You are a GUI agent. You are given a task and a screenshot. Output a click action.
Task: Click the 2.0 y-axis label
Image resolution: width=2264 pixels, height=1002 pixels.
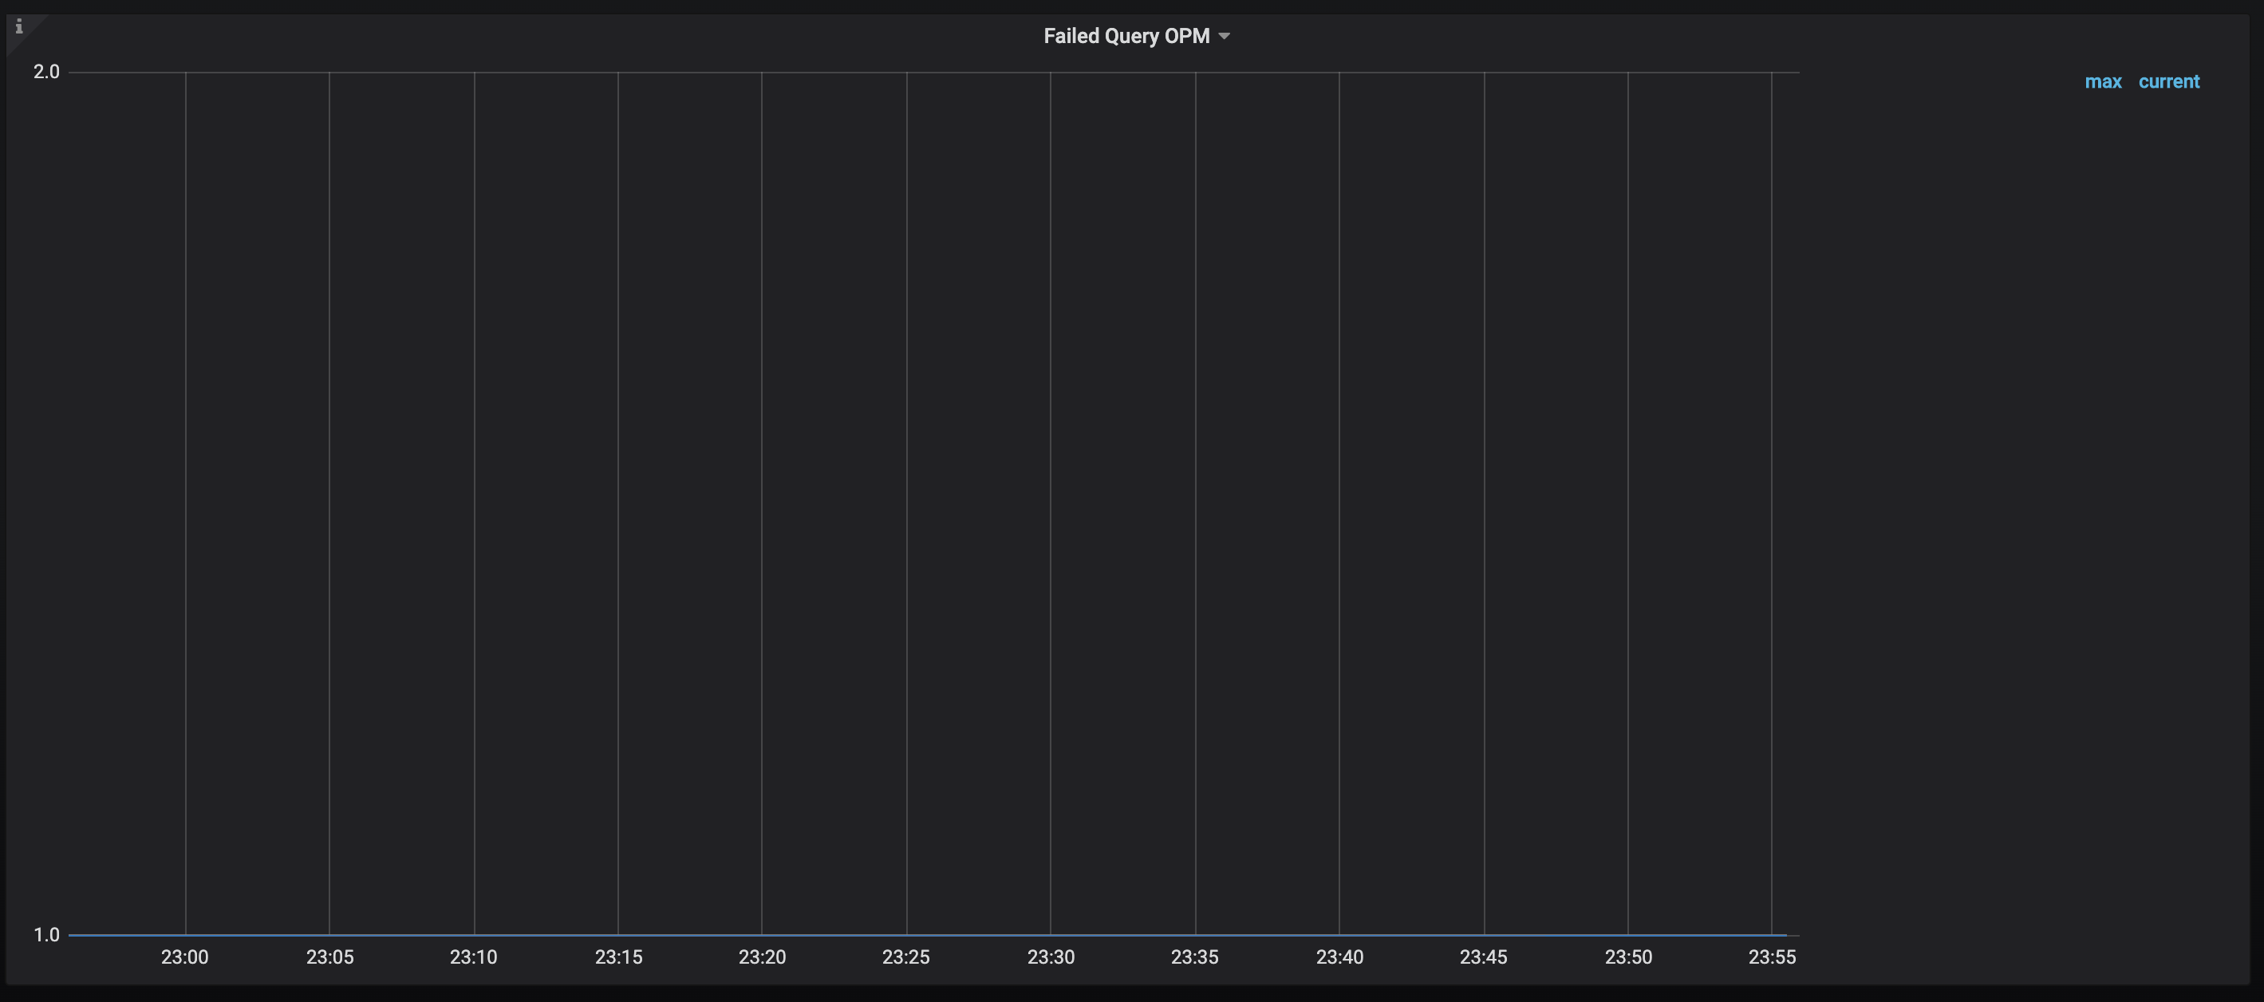click(x=45, y=72)
